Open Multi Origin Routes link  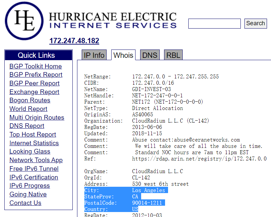pyautogui.click(x=37, y=117)
